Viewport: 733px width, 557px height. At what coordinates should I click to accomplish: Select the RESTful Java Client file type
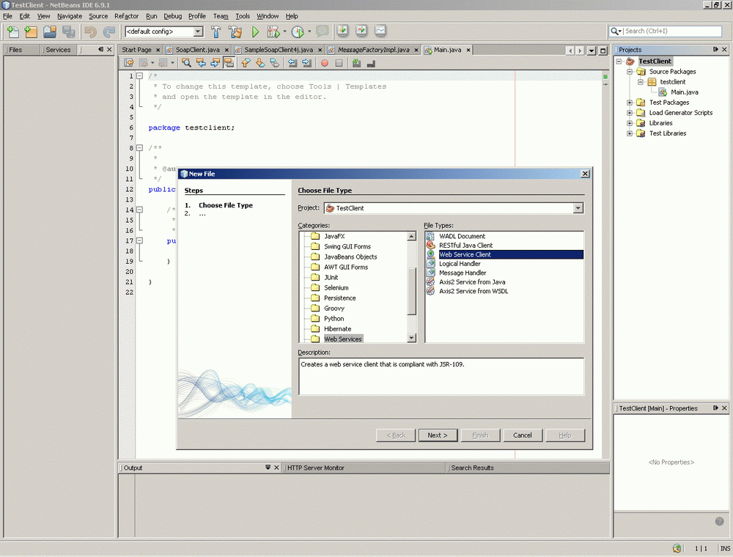pyautogui.click(x=465, y=246)
